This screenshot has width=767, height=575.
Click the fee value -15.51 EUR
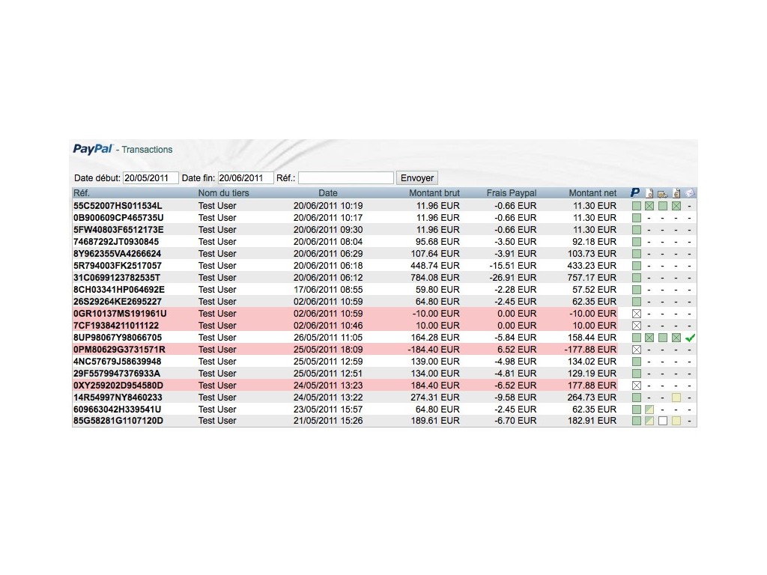point(513,266)
